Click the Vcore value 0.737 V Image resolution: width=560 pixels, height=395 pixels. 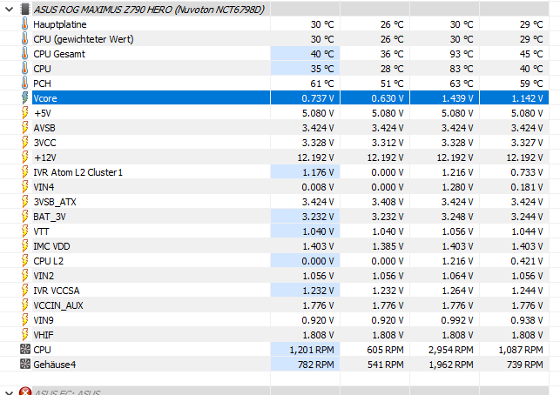coord(318,98)
